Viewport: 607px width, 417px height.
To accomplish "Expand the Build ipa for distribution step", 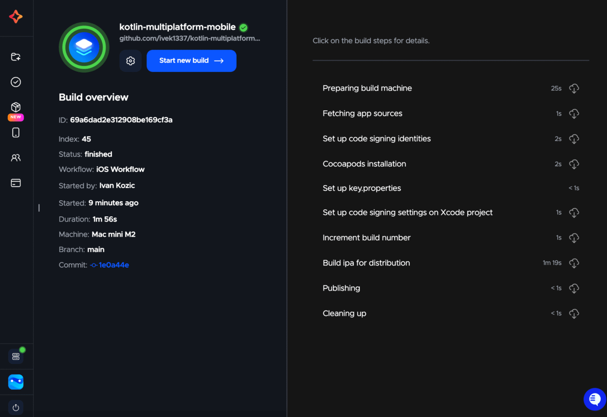I will coord(366,263).
